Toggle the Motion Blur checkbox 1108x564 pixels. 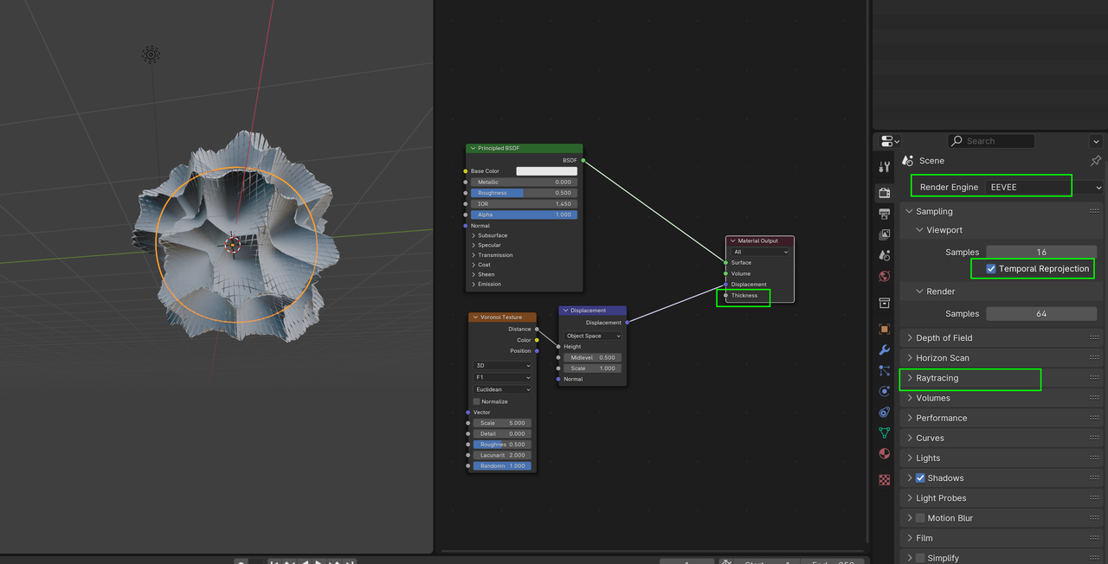(x=920, y=517)
